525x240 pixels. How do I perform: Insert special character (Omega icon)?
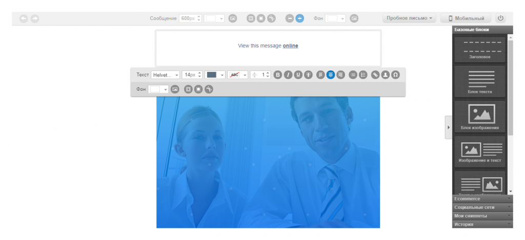click(395, 75)
